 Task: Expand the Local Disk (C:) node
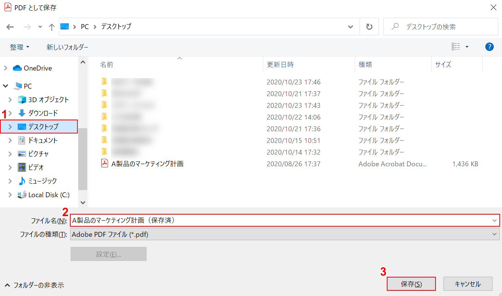[x=10, y=195]
